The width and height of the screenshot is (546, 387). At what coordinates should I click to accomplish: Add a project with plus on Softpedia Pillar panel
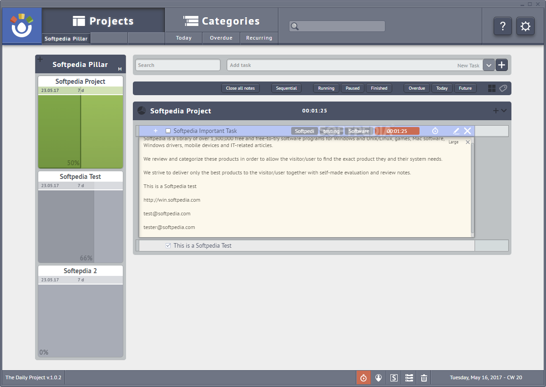(40, 59)
